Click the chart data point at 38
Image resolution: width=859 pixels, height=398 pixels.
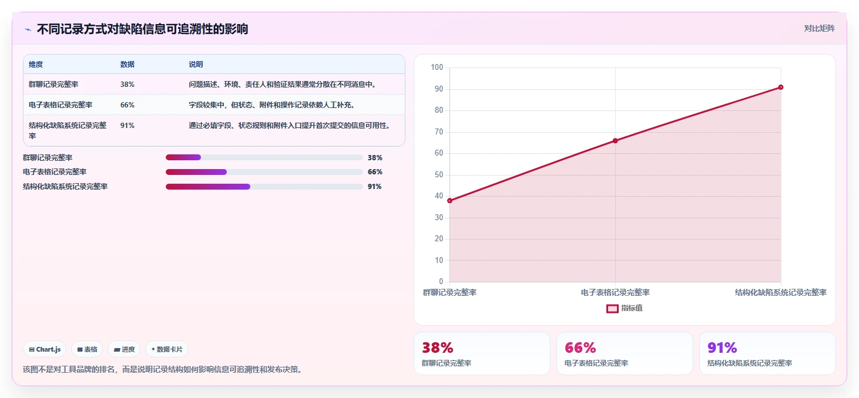pyautogui.click(x=449, y=201)
